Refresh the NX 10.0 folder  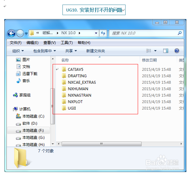103,33
